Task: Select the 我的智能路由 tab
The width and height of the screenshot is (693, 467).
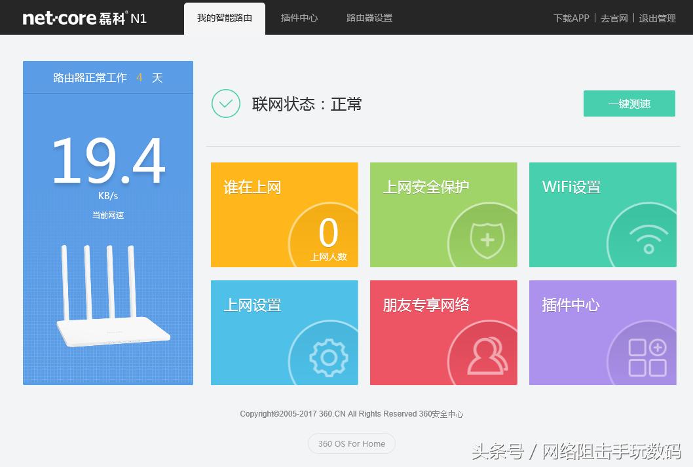Action: point(224,18)
